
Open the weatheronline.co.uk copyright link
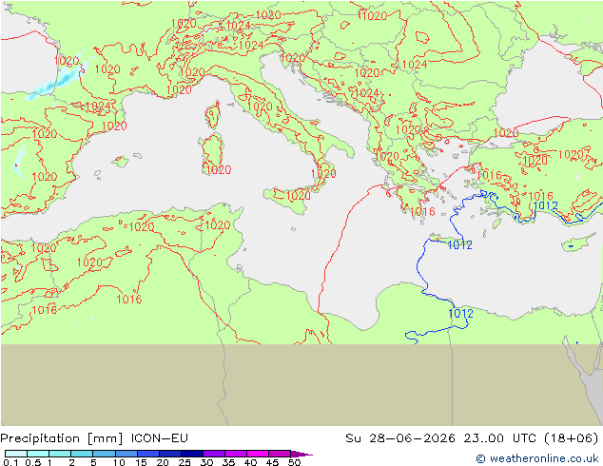pos(537,458)
